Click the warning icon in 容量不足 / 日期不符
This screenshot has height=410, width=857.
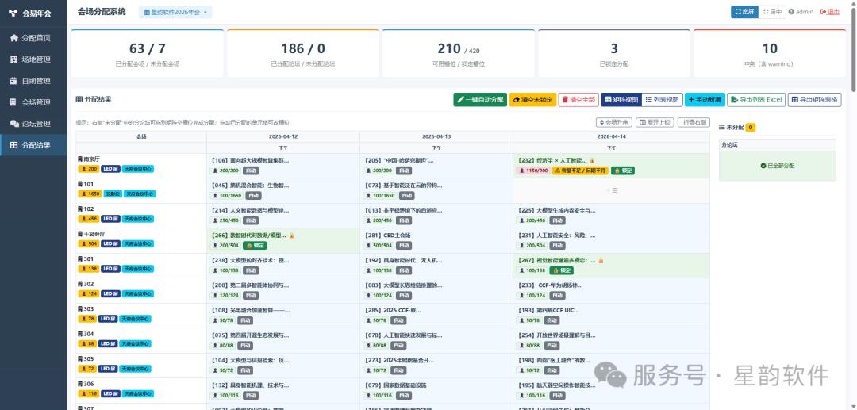(x=558, y=171)
